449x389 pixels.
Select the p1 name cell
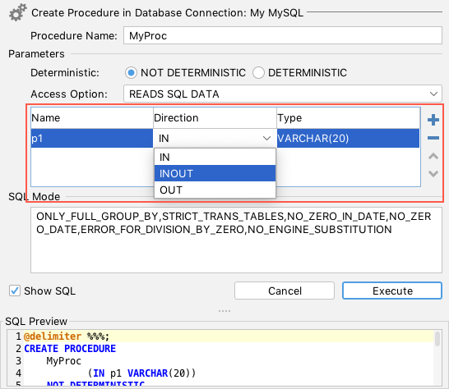tap(92, 139)
